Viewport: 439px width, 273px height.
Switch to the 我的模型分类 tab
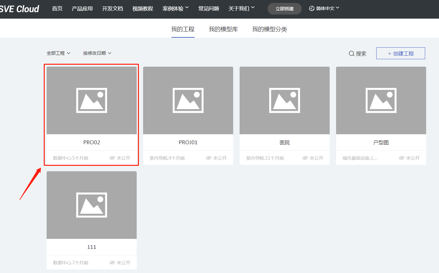(x=270, y=29)
